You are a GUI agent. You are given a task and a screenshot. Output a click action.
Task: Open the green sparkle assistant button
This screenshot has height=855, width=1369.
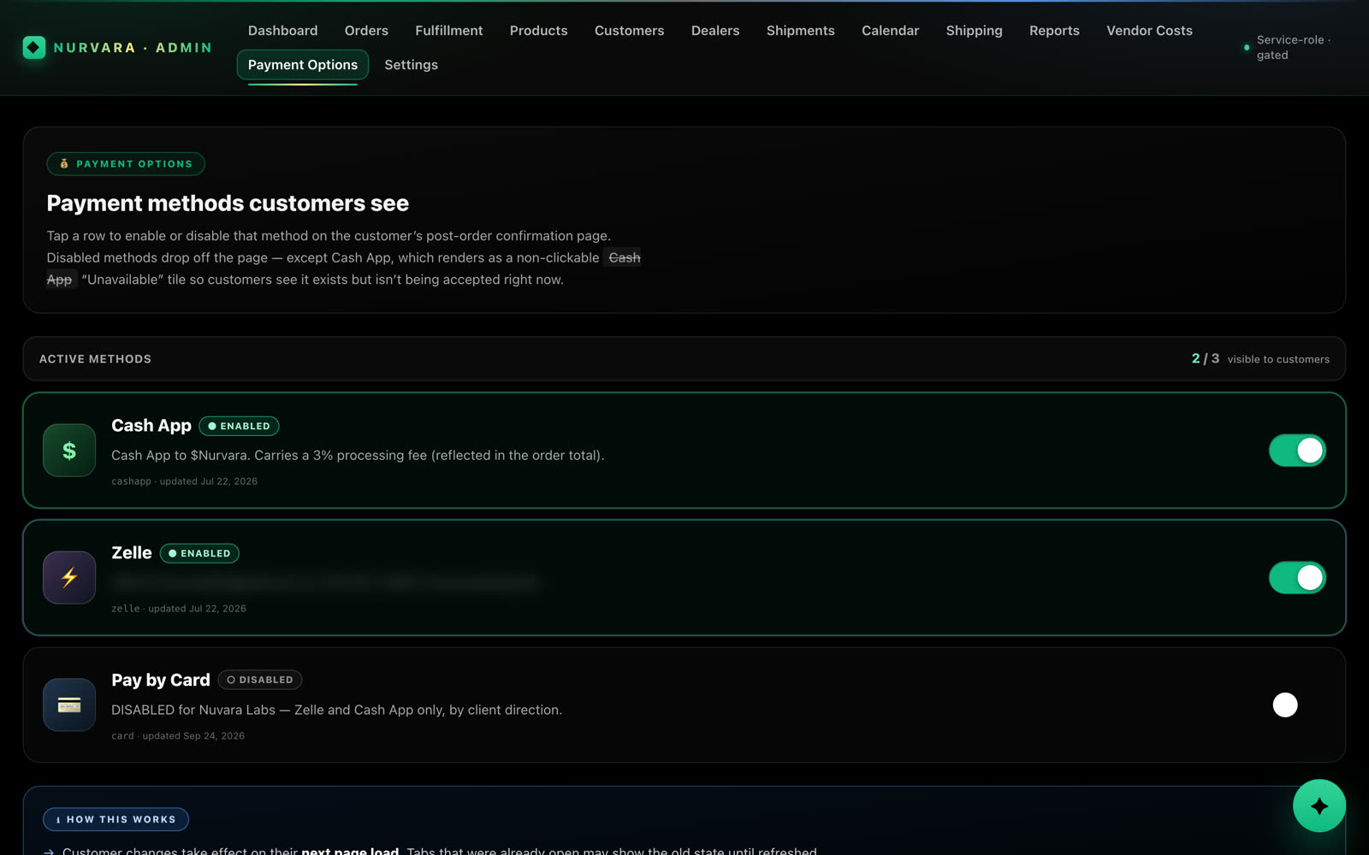click(1319, 805)
